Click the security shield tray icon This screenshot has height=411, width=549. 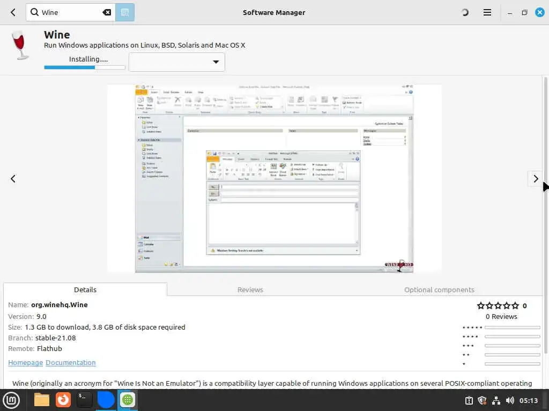pos(483,400)
